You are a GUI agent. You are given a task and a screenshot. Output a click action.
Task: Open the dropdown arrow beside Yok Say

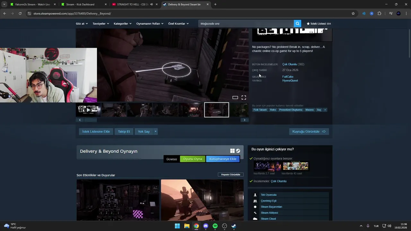coord(155,132)
